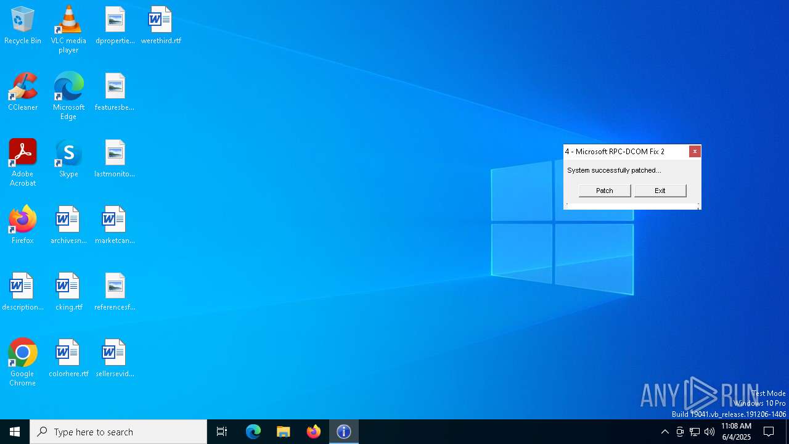The image size is (789, 444).
Task: Open the taskbar clock and calendar
Action: pyautogui.click(x=736, y=432)
